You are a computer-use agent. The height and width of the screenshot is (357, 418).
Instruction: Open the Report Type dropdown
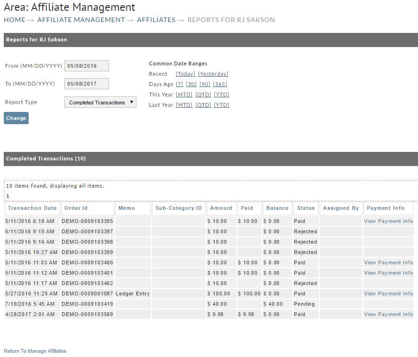coord(100,103)
